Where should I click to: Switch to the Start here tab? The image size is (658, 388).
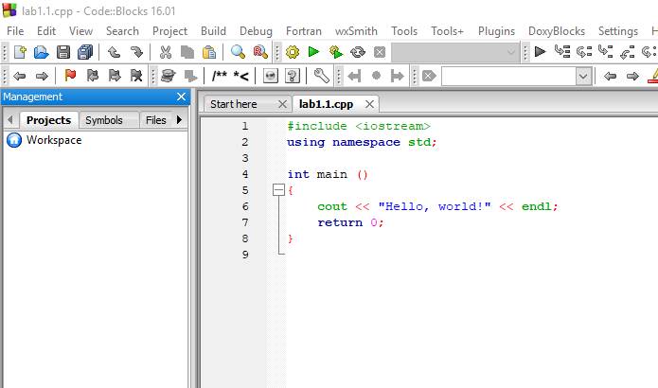coord(234,104)
